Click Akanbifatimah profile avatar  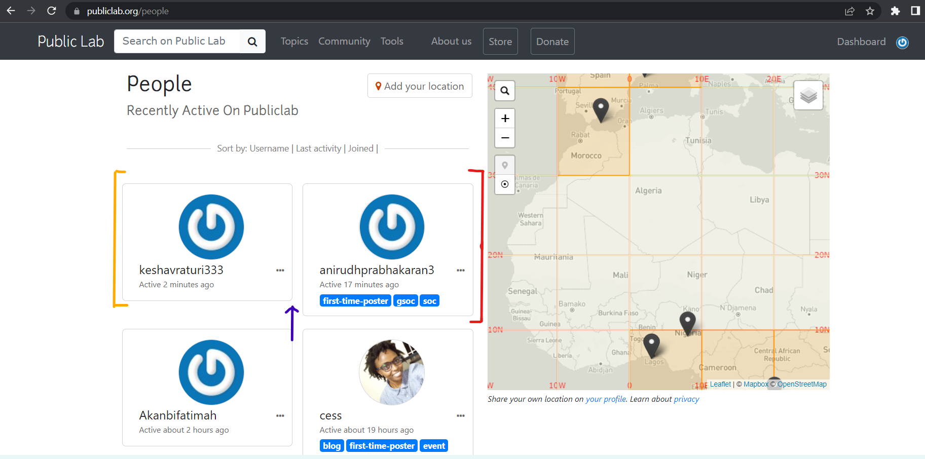click(211, 372)
